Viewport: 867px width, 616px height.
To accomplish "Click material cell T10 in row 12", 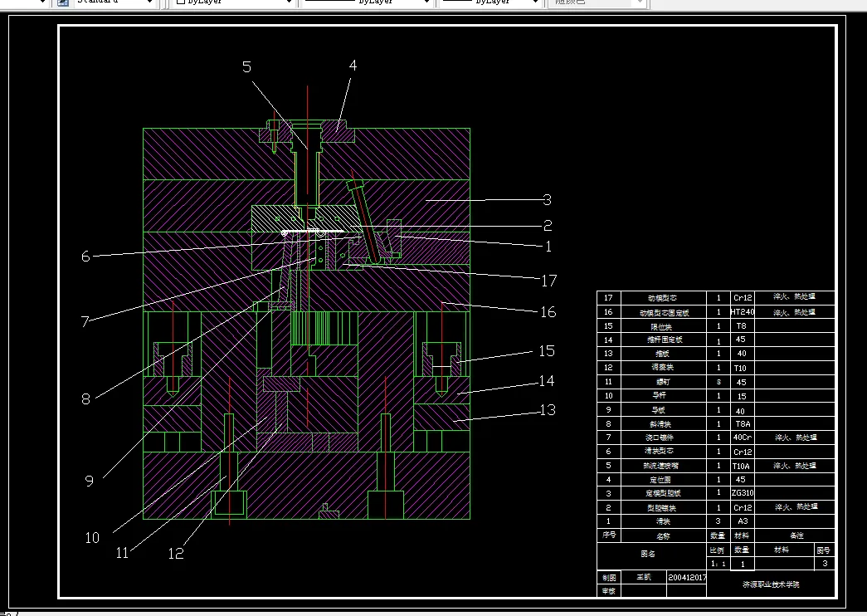I will [742, 368].
